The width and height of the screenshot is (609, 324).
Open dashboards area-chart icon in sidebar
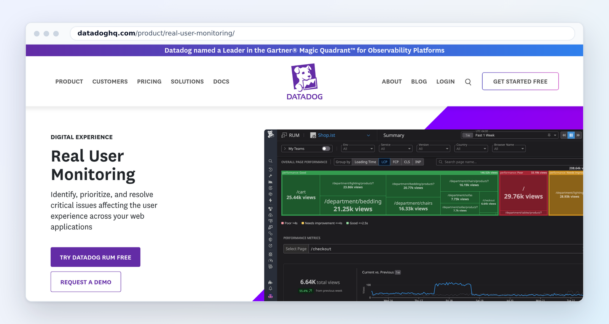(x=270, y=182)
